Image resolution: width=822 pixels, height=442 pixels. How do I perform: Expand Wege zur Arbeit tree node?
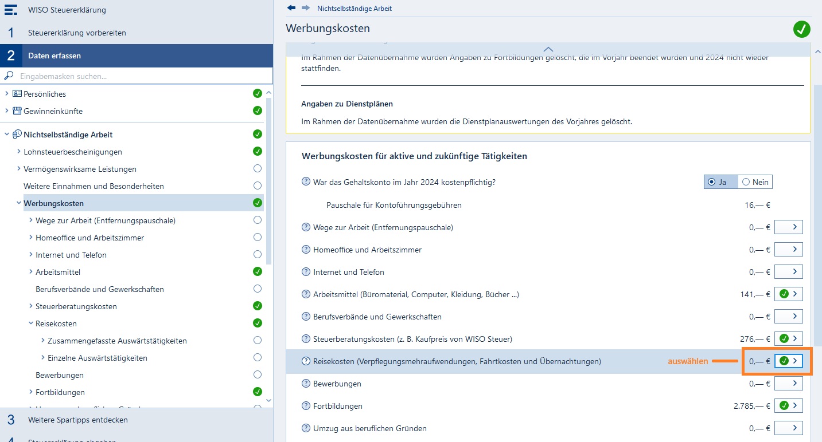[x=31, y=220]
